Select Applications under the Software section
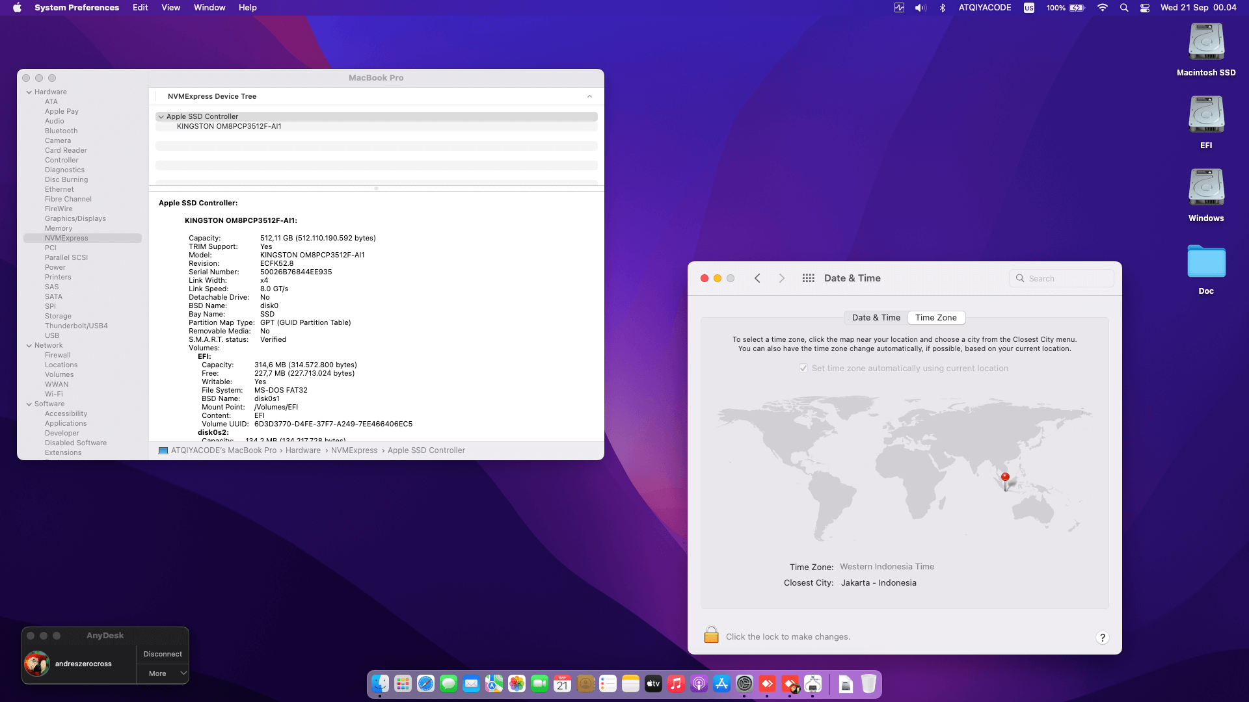The width and height of the screenshot is (1249, 702). click(x=66, y=424)
